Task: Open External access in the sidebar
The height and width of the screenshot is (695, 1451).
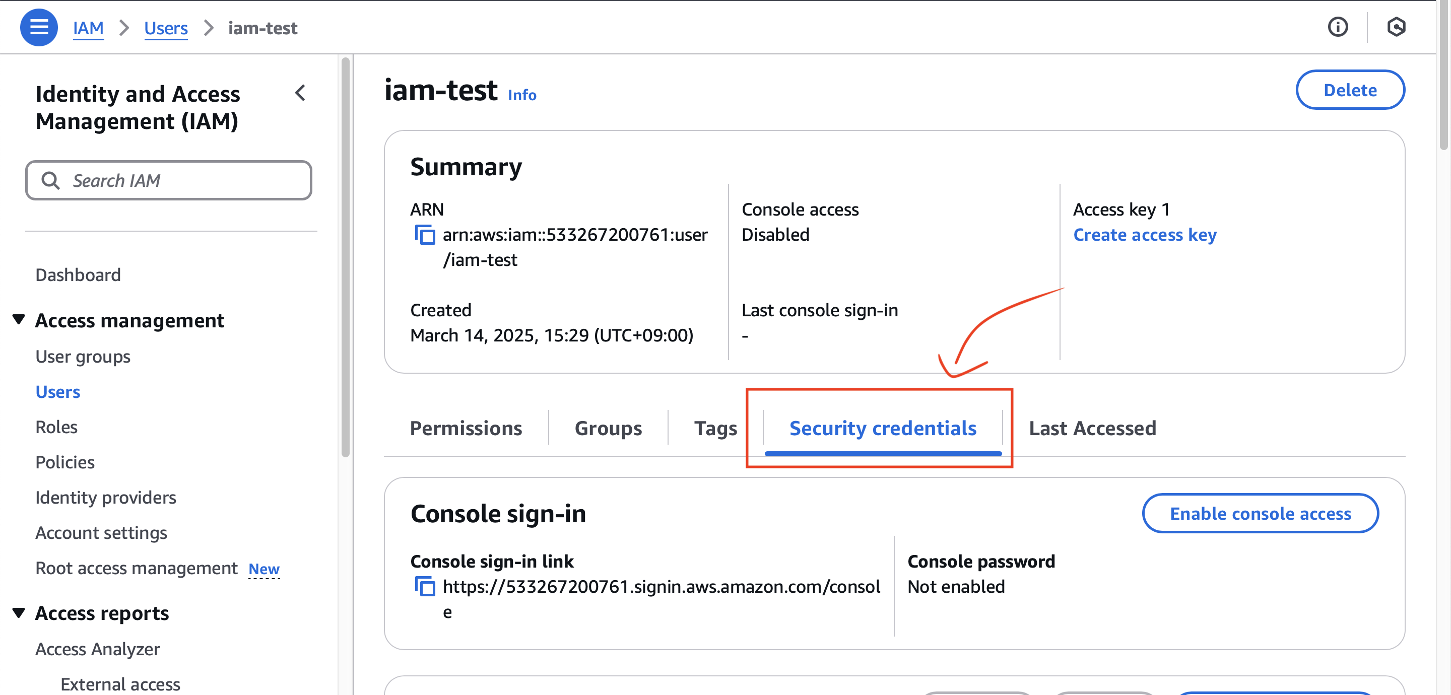Action: [120, 684]
